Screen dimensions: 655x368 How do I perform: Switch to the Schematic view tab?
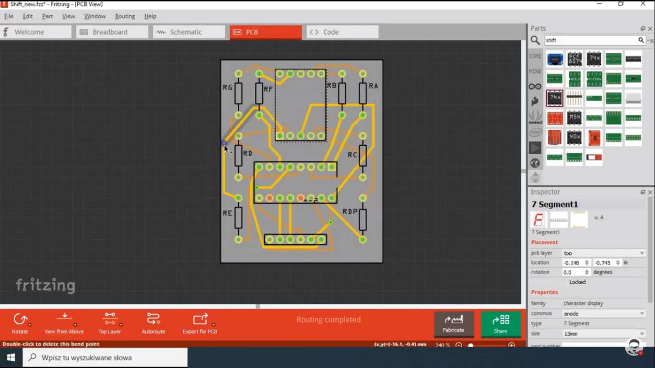pyautogui.click(x=189, y=32)
